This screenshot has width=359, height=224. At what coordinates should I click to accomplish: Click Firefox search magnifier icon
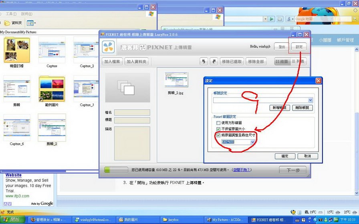coord(355,19)
